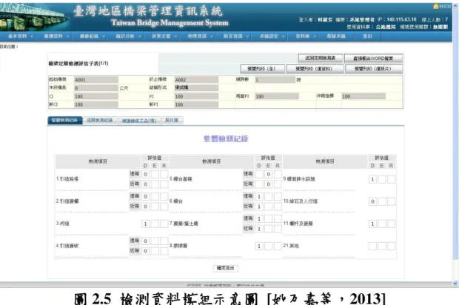Click the structure type field 梁式橋
459x305 pixels.
(x=196, y=87)
